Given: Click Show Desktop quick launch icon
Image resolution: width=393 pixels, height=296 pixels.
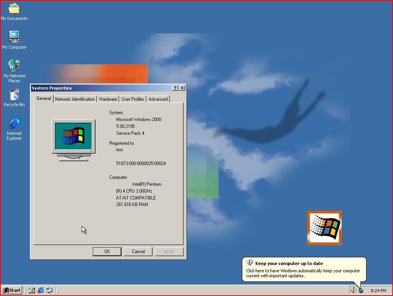Looking at the screenshot, I should point(32,290).
